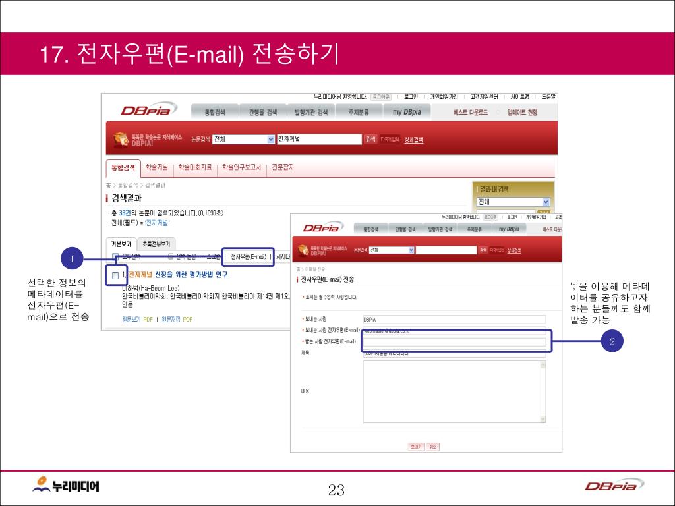Open the 업데이트 현황 link
This screenshot has width=675, height=506.
click(x=522, y=112)
